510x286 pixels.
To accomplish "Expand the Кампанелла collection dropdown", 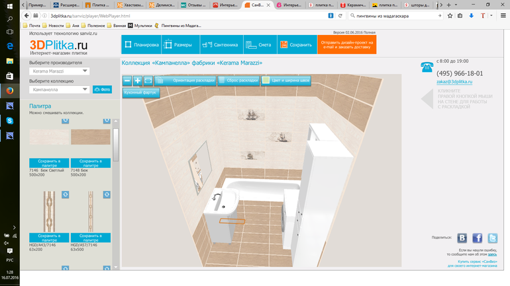I will [x=59, y=89].
